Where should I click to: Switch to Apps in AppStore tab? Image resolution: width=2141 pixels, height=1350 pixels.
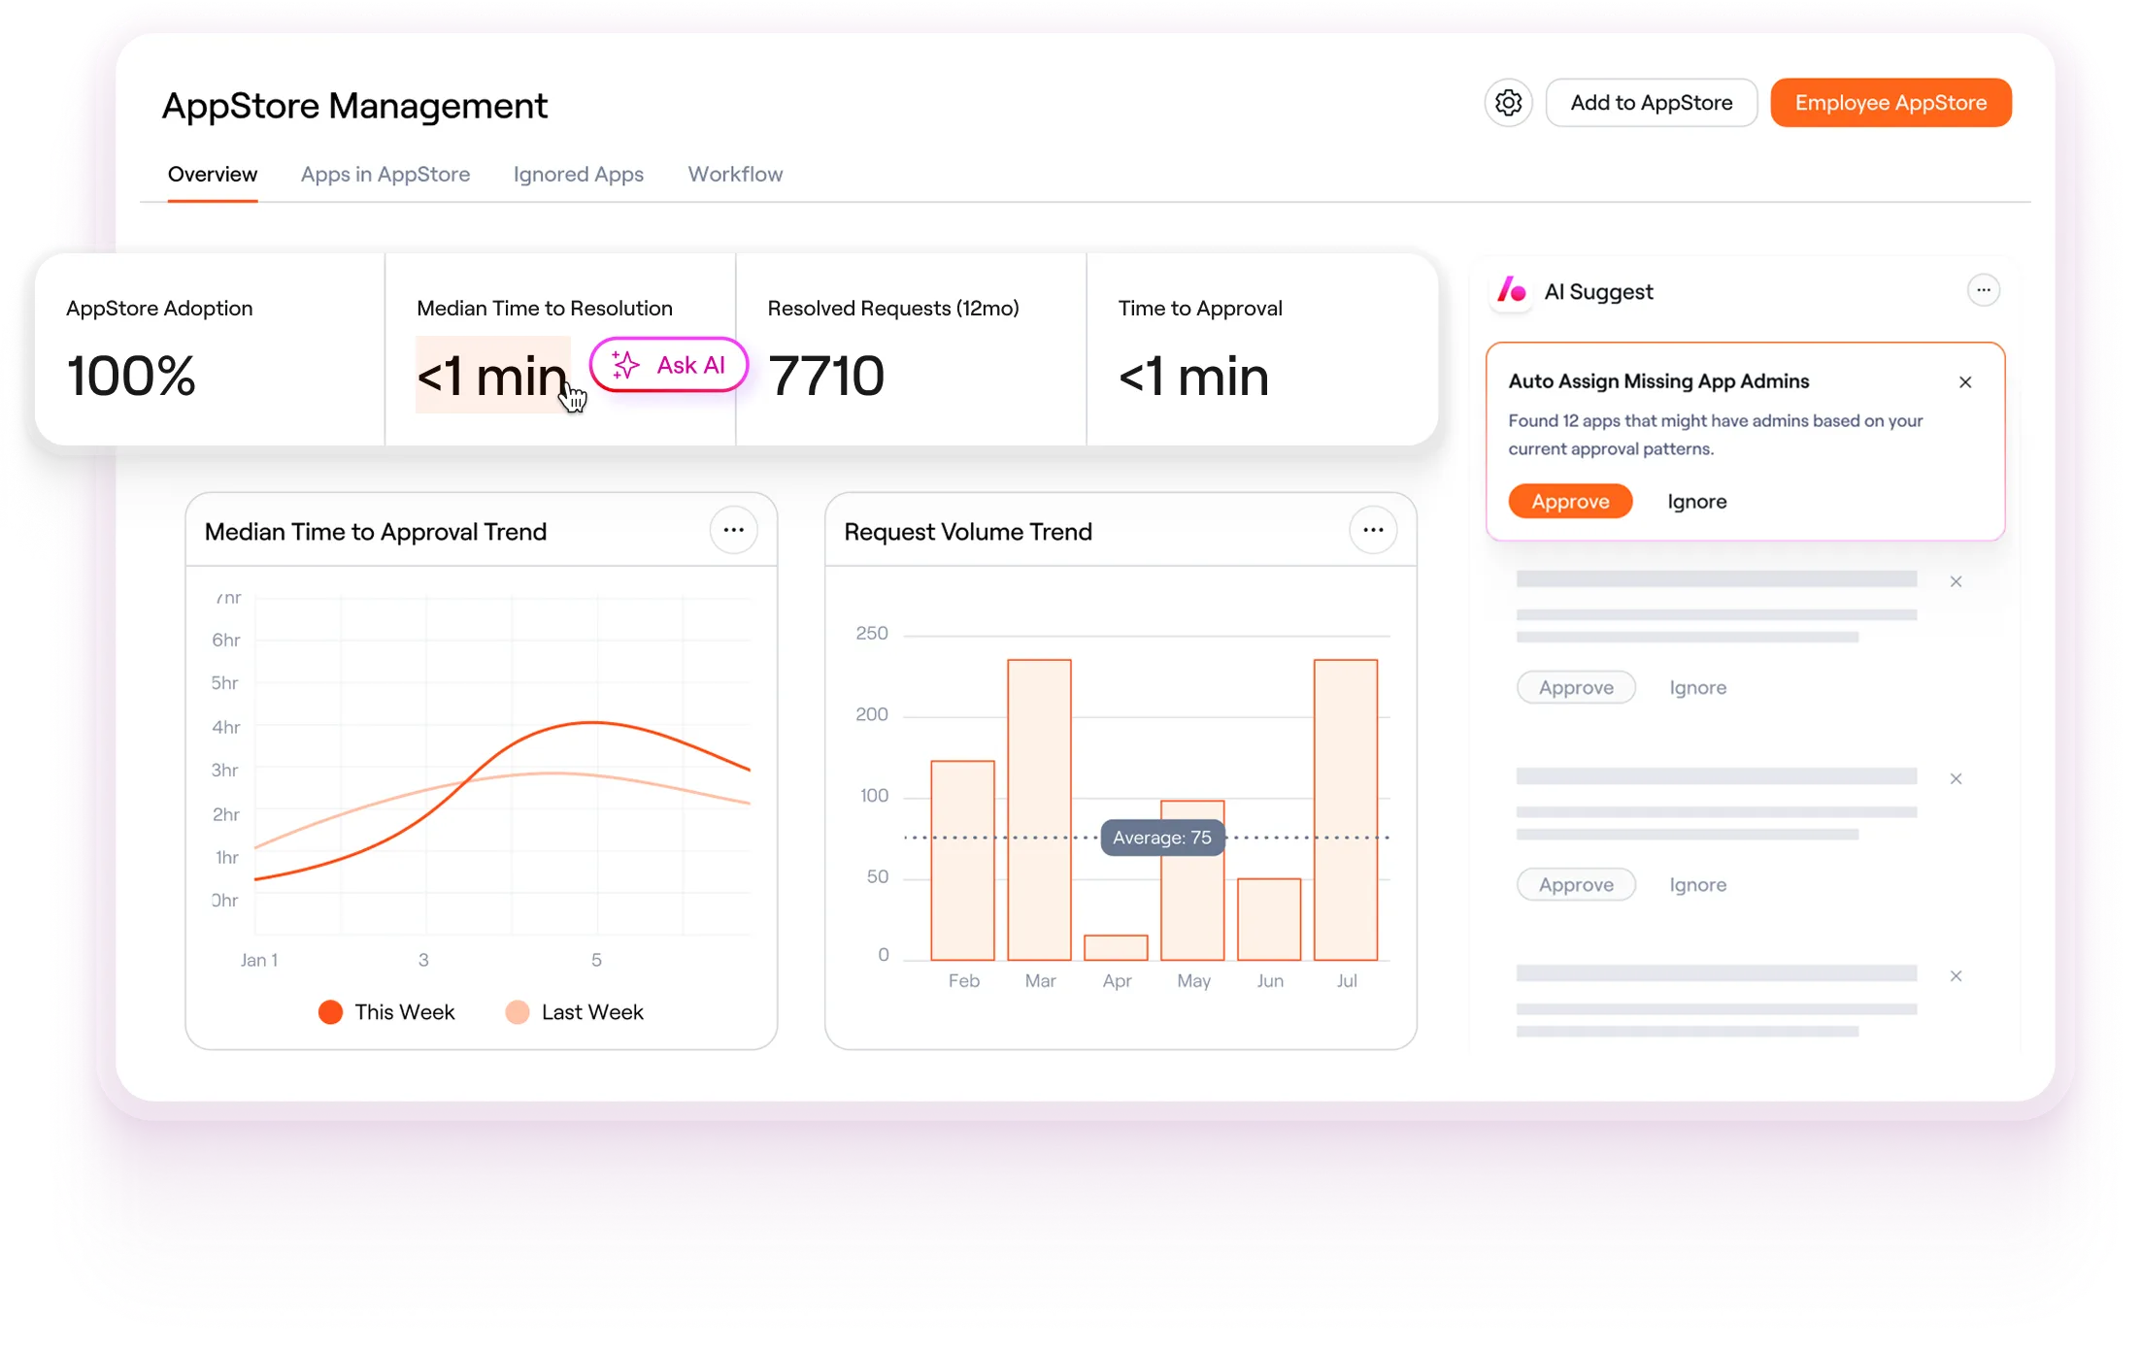385,175
